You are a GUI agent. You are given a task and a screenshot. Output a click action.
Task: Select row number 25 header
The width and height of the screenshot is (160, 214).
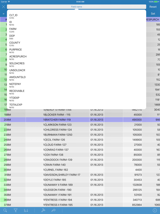pos(4,145)
